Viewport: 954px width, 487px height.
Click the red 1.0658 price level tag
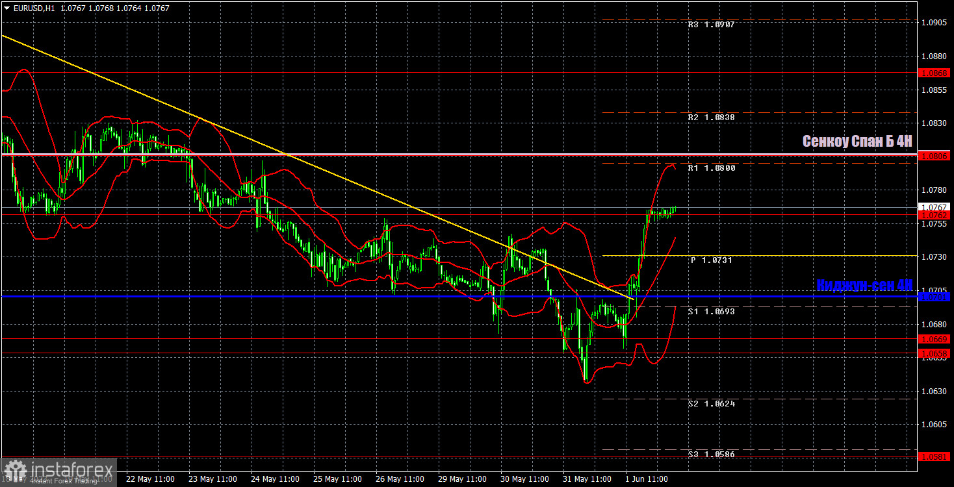pyautogui.click(x=935, y=353)
